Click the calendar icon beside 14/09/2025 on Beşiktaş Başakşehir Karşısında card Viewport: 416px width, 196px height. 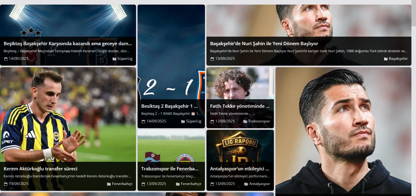(5, 59)
